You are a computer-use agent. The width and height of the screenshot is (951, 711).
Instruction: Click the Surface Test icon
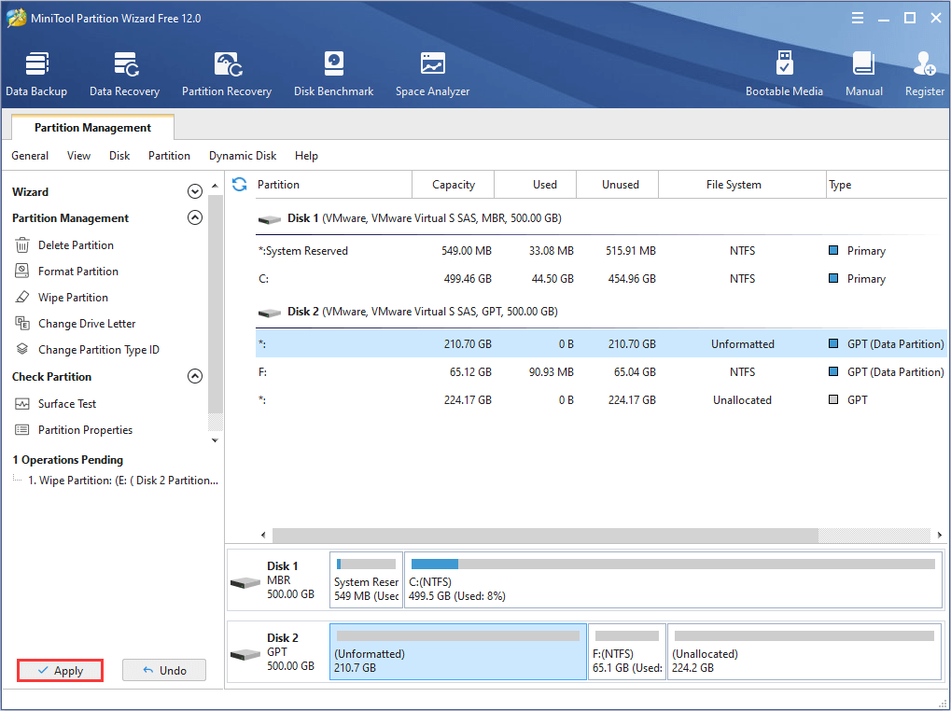[22, 403]
